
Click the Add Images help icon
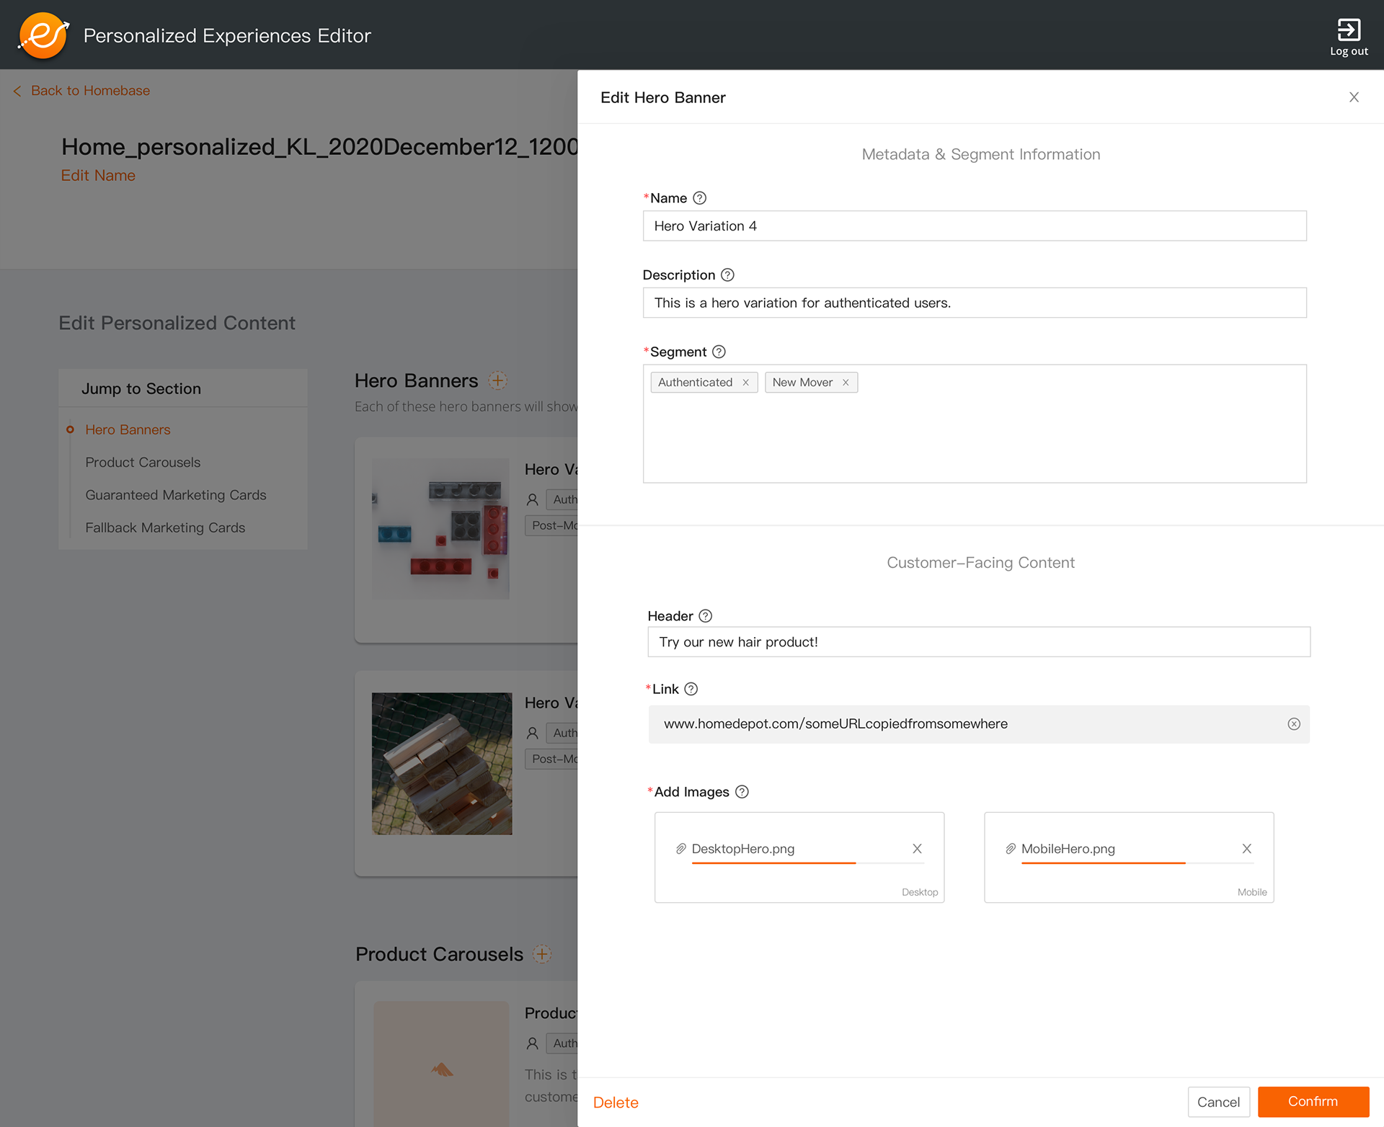[x=742, y=792]
